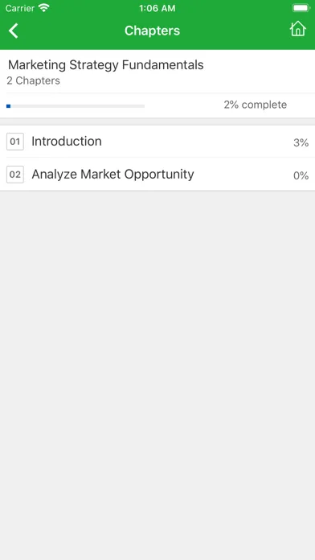Open the Introduction chapter

point(67,142)
